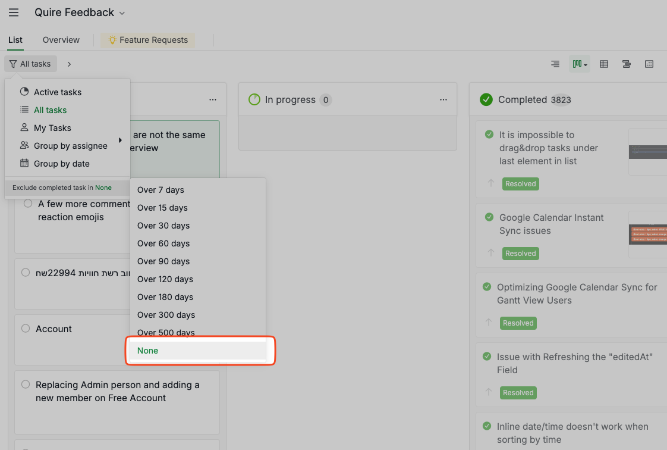Uncheck 'It is impossible to drag&drop' task
The height and width of the screenshot is (450, 667).
click(x=489, y=135)
